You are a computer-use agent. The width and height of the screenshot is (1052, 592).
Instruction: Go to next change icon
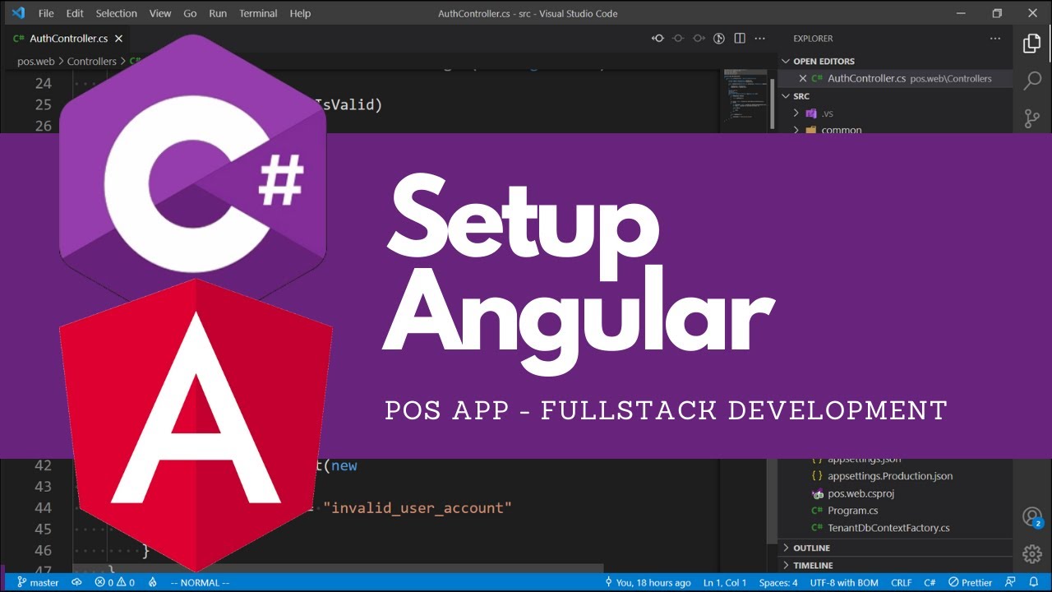pos(699,38)
